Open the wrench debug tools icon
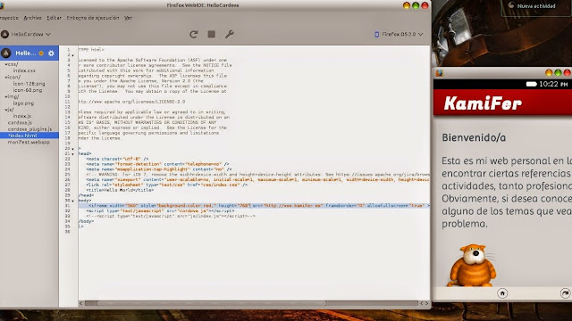 click(229, 34)
